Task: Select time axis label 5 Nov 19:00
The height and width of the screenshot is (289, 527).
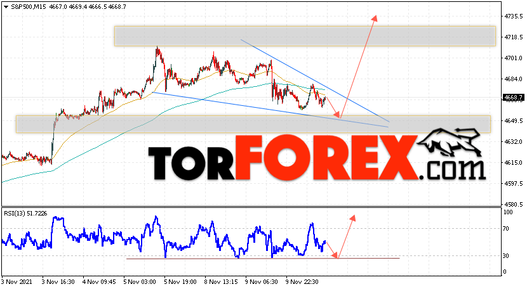Action: [180, 281]
